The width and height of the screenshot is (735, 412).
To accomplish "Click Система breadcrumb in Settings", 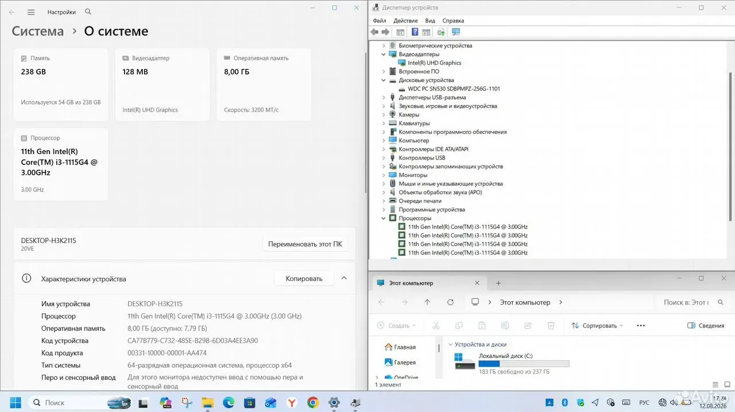I will (x=38, y=31).
